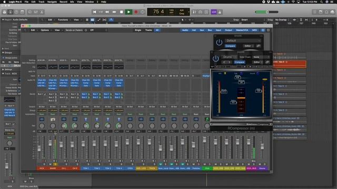Click the Fast Forward transport button
337x189 pixels.
[114, 12]
